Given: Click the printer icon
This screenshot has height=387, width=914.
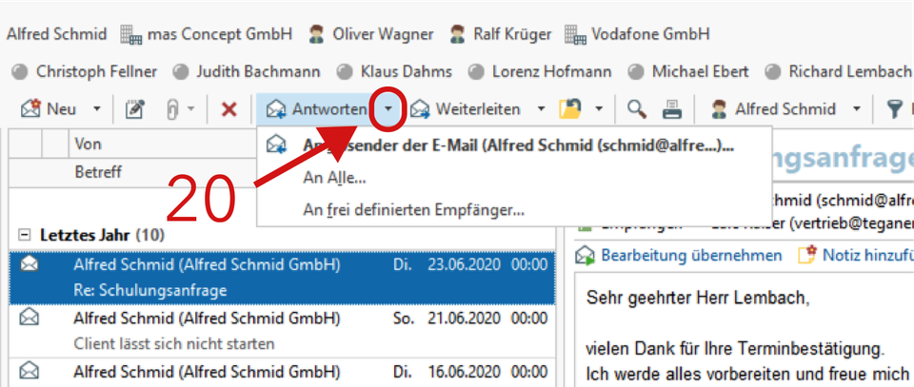Looking at the screenshot, I should click(671, 108).
